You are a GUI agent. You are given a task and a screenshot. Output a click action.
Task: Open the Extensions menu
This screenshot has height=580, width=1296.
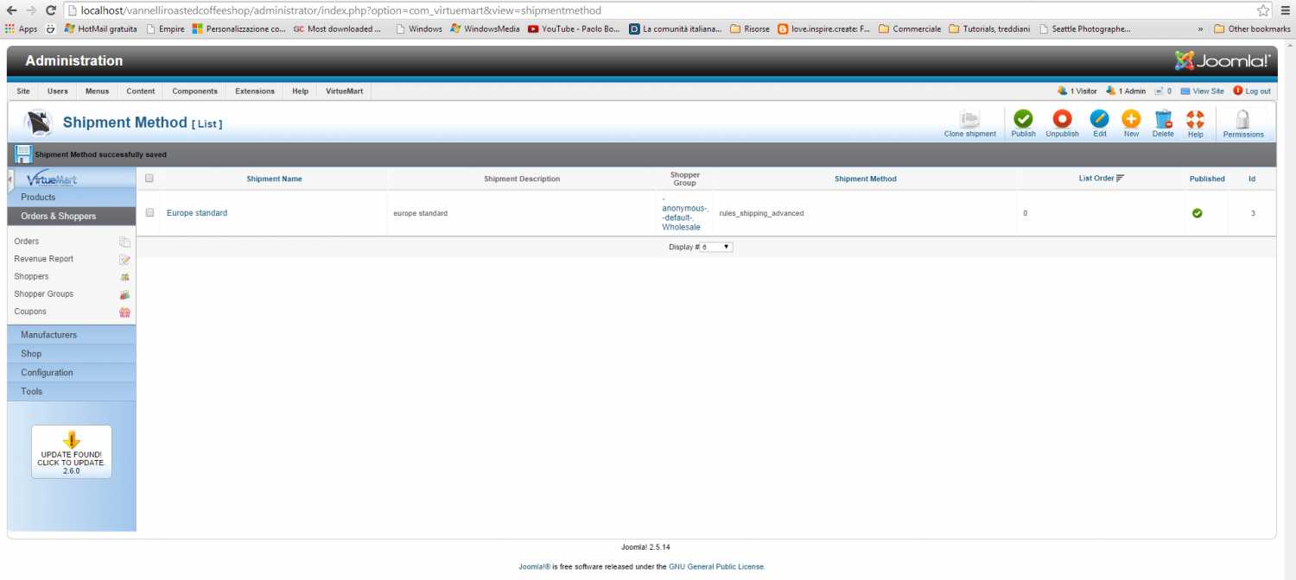[254, 91]
